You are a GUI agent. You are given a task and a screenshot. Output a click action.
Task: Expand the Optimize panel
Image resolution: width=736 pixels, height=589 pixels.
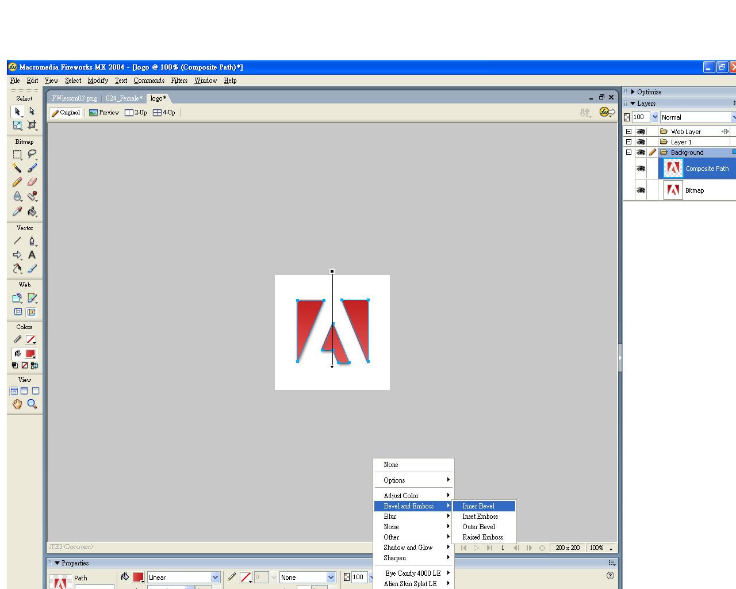coord(633,92)
